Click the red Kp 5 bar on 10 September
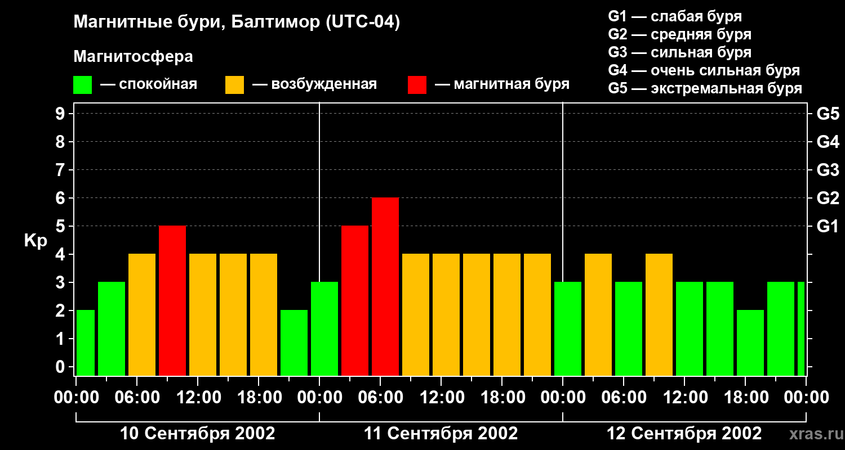 172,301
